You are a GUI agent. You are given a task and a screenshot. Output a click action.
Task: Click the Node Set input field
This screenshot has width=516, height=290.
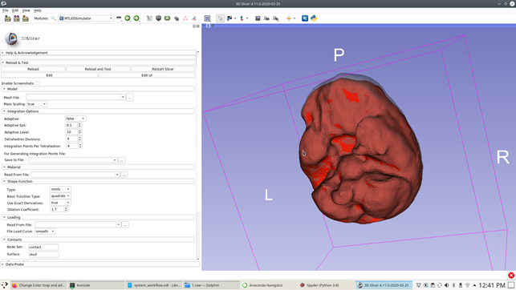tap(43, 247)
